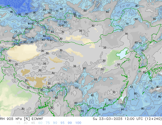162x125 pixels.
Task: Select the legend value 99
Action: pyautogui.click(x=70, y=123)
